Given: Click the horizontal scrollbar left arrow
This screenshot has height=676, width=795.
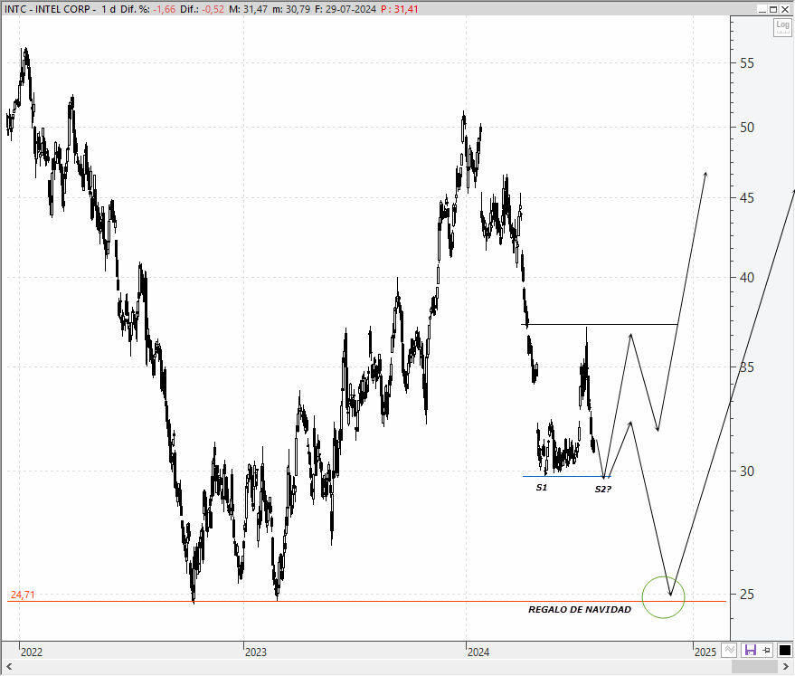Looking at the screenshot, I should coord(9,667).
